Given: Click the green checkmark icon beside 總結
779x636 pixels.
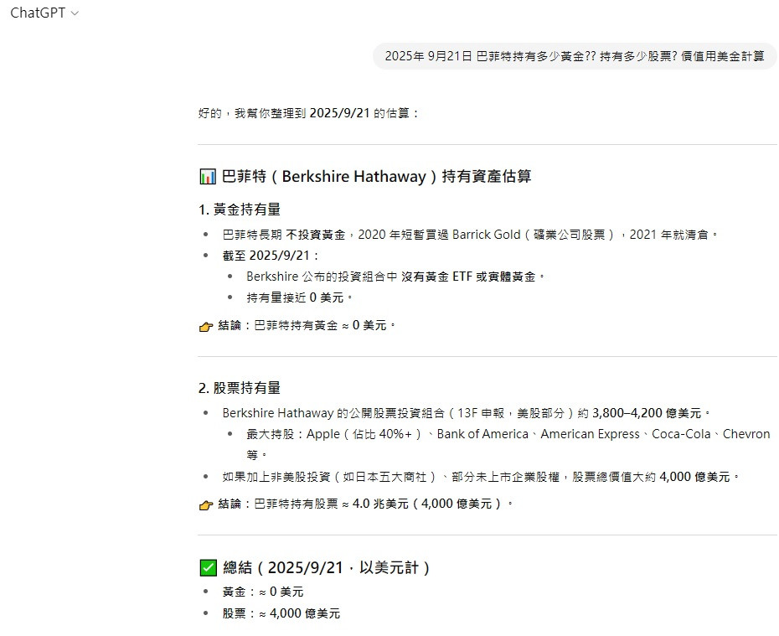Looking at the screenshot, I should pos(209,567).
